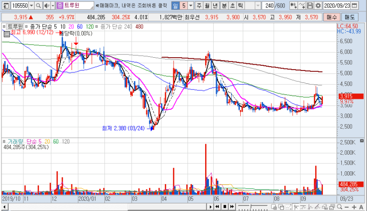Save chart settings with floppy disk icon
Viewport: 367px width, 211px height.
310,5
